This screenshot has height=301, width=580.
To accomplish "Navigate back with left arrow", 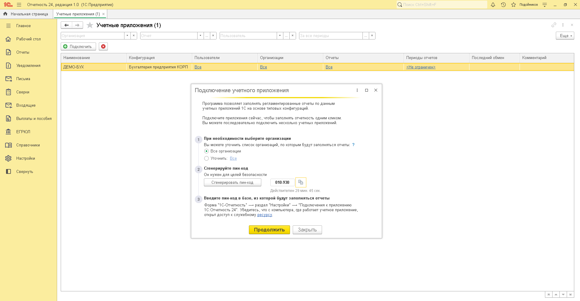I will pyautogui.click(x=66, y=25).
